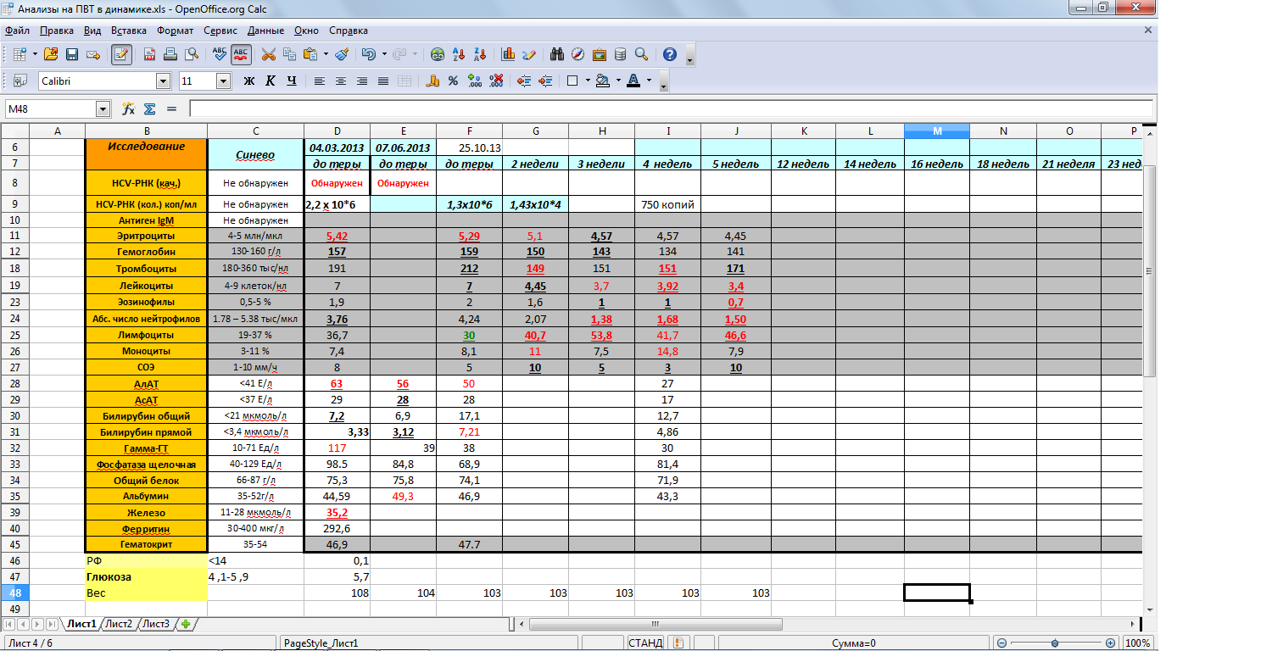The image size is (1272, 651).
Task: Apply the font color swatch
Action: point(633,81)
